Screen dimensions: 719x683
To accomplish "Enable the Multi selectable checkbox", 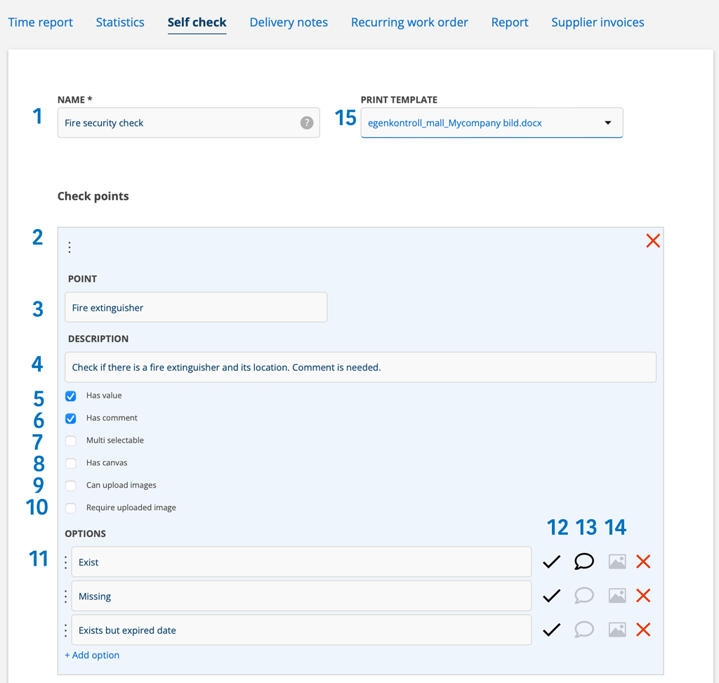I will pyautogui.click(x=71, y=441).
